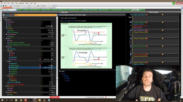Click the red flag beside Resource
183x102 pixels.
click(x=40, y=59)
